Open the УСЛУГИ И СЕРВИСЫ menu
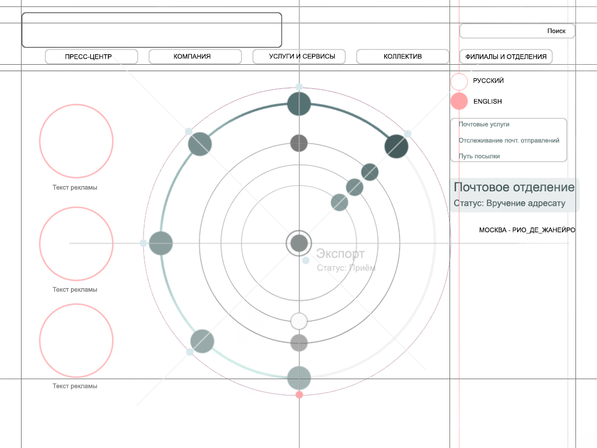597x448 pixels. coord(299,57)
